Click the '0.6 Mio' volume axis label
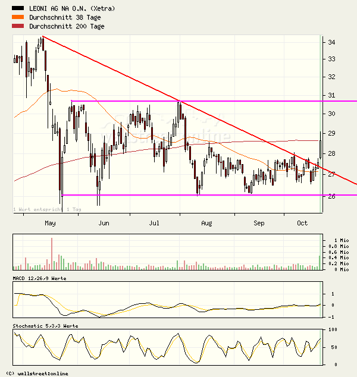 [x=339, y=252]
